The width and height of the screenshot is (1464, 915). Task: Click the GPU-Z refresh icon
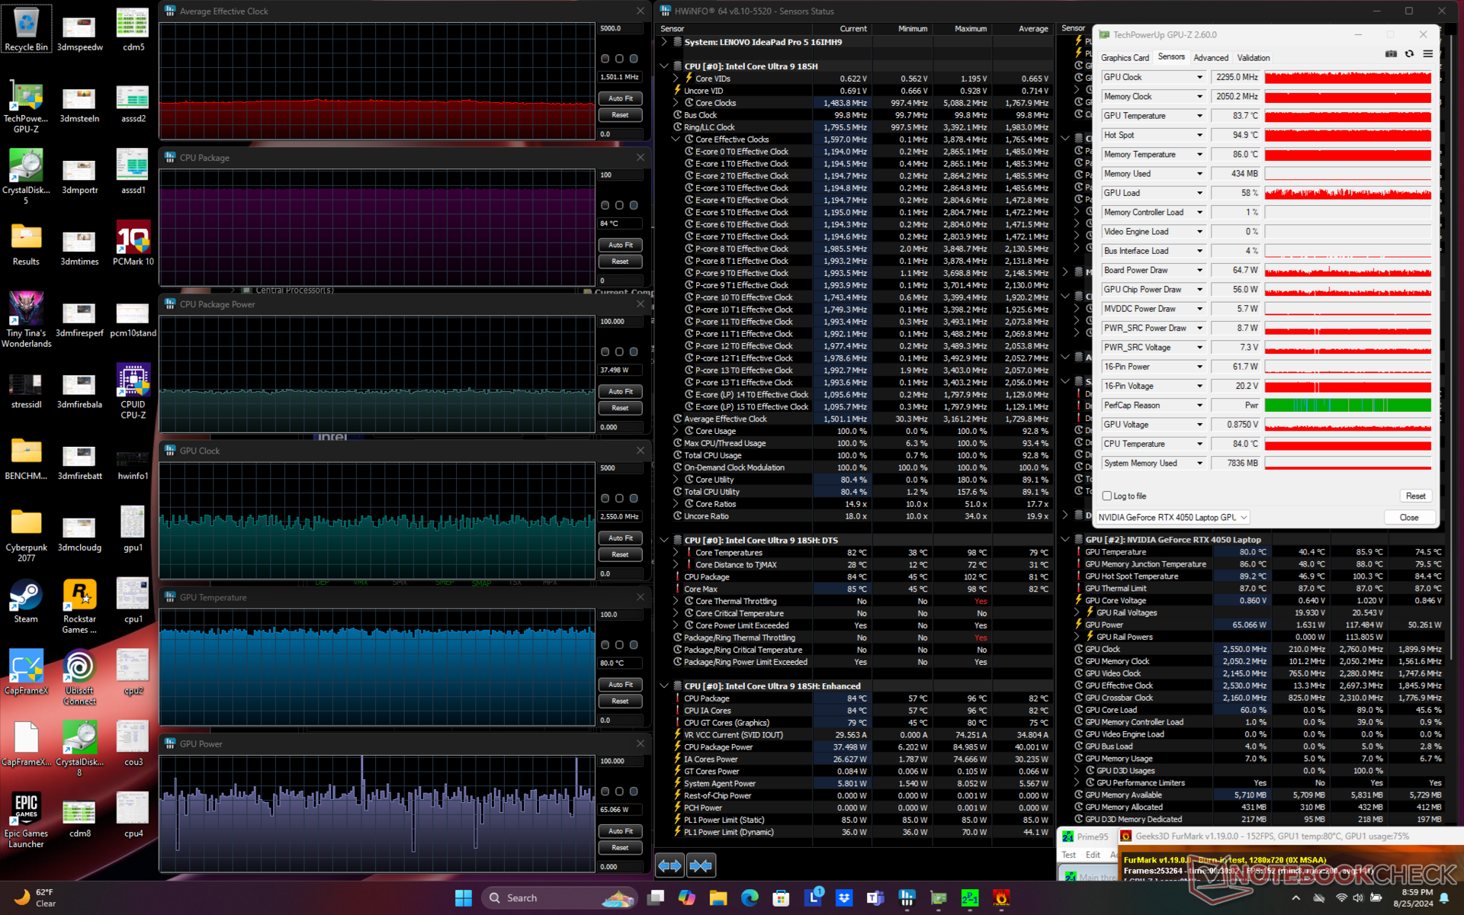(1409, 54)
